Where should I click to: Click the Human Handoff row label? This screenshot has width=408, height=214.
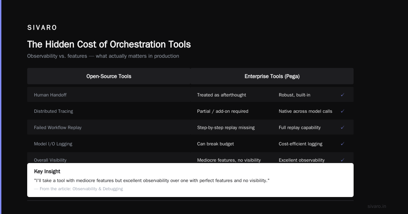[50, 95]
